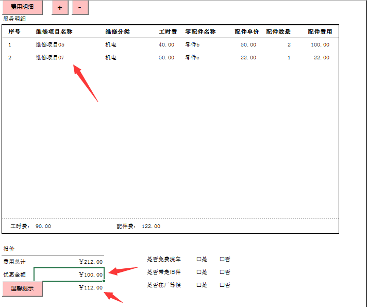The image size is (367, 307).
Task: Click the 序号 column header
Action: [14, 31]
